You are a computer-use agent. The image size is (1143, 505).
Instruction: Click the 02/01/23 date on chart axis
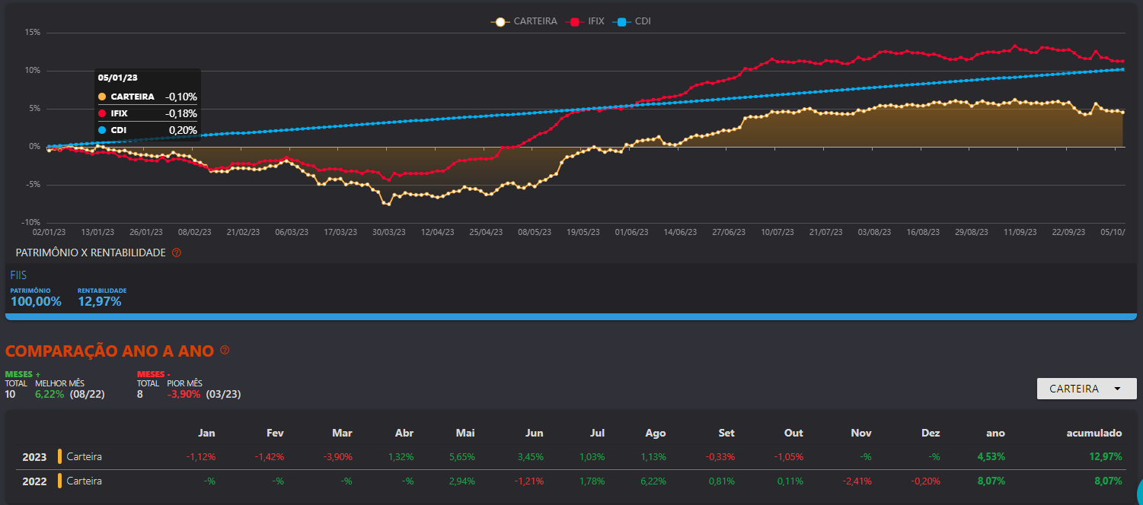point(49,232)
